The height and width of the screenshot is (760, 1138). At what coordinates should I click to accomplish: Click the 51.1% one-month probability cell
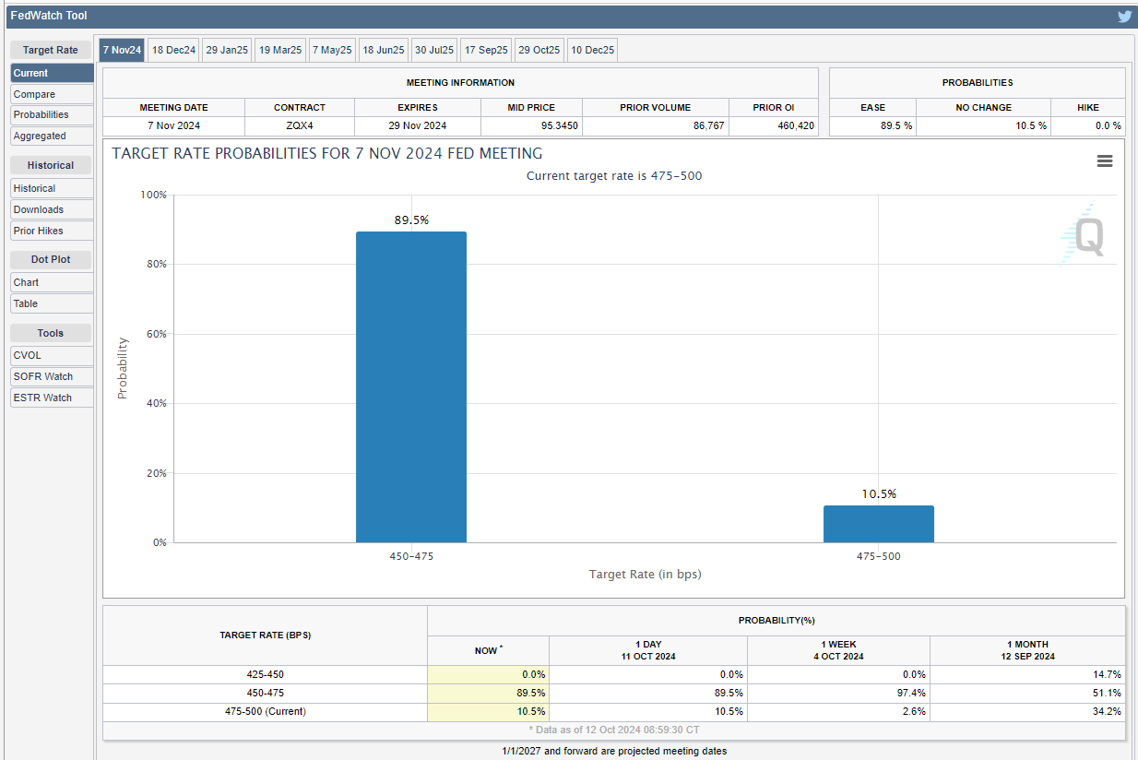pos(1027,693)
